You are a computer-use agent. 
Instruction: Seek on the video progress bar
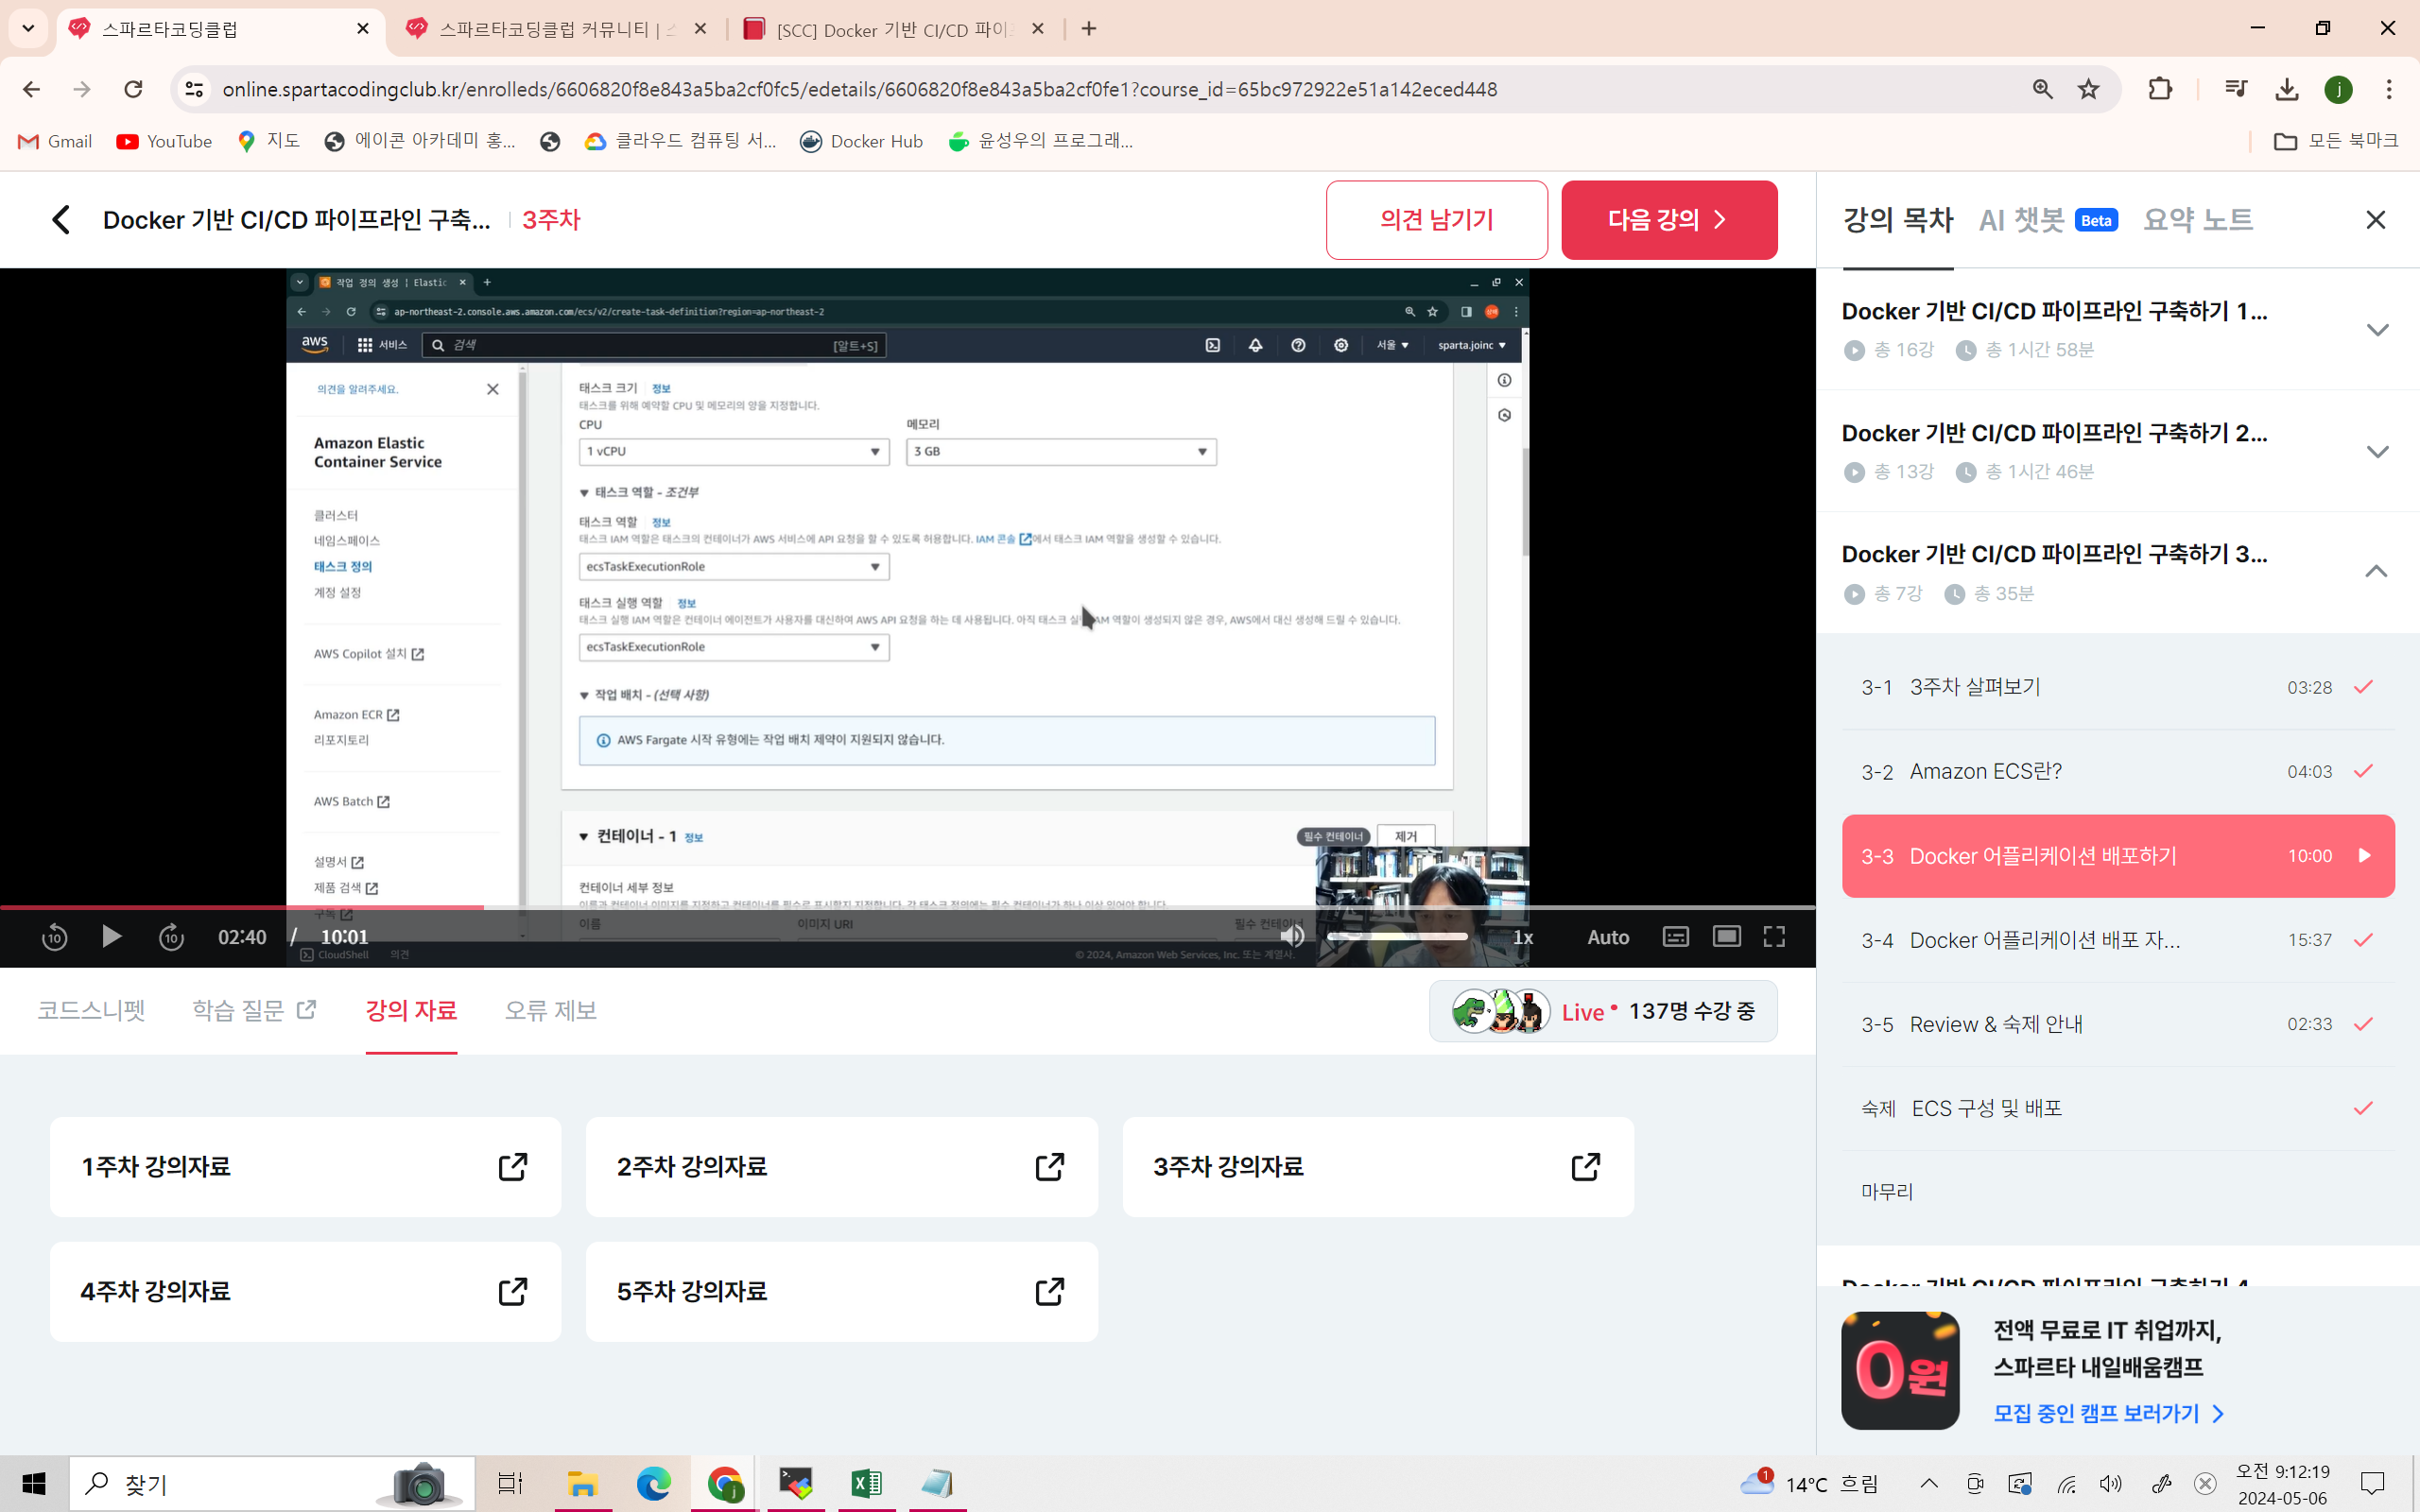click(907, 907)
